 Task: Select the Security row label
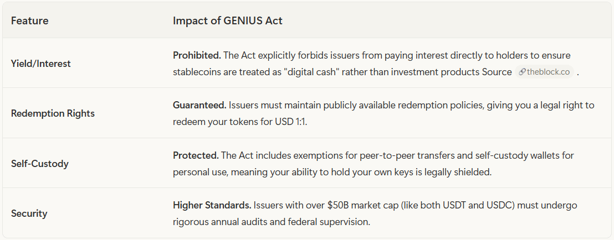click(x=29, y=214)
